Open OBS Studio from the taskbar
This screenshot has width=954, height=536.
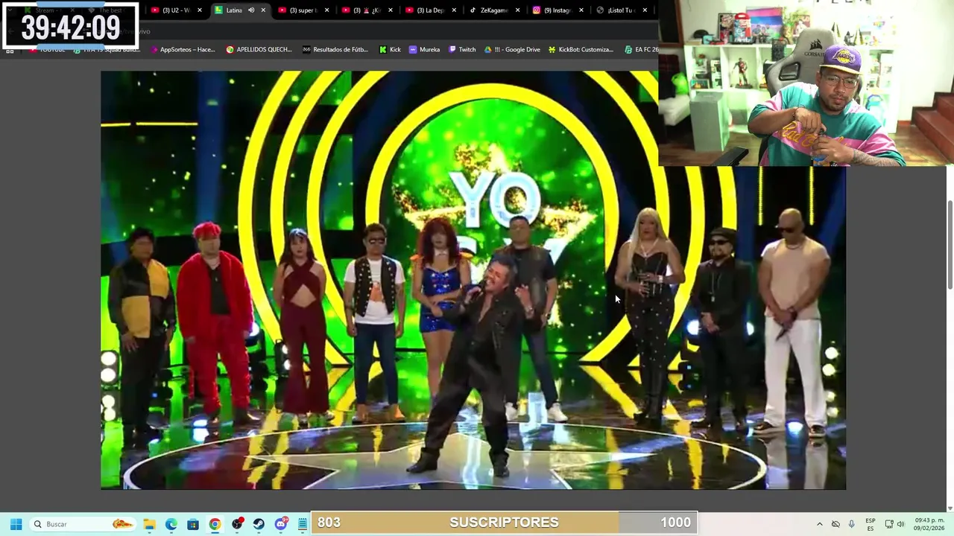click(237, 524)
